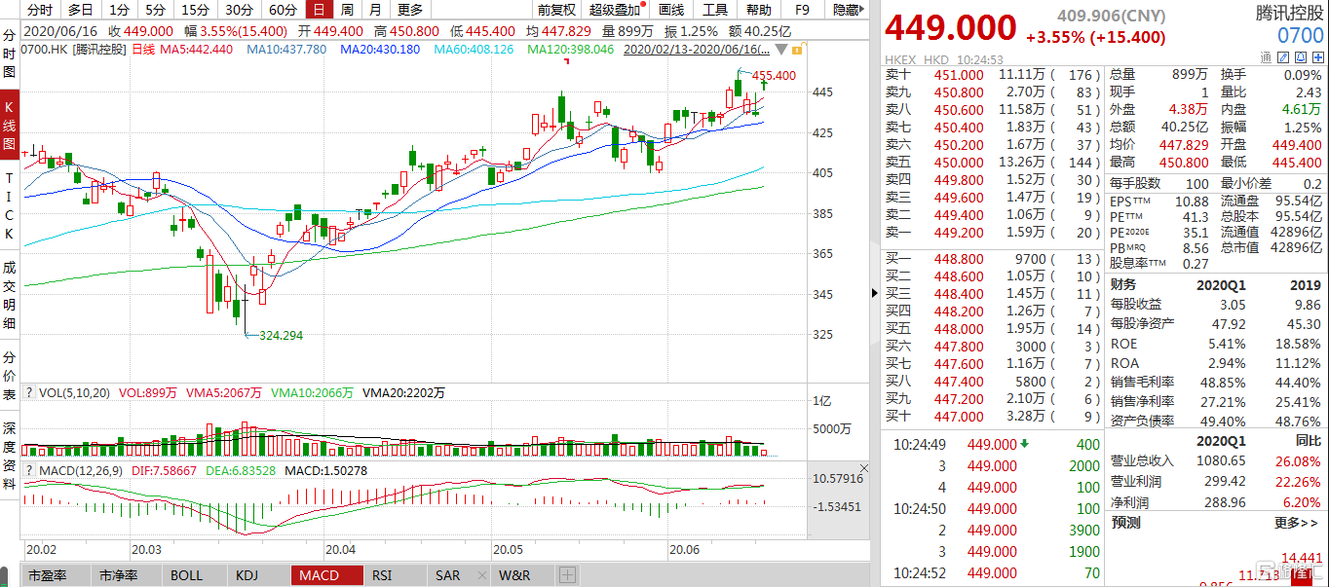Select the K线图 sidebar view

click(10, 125)
